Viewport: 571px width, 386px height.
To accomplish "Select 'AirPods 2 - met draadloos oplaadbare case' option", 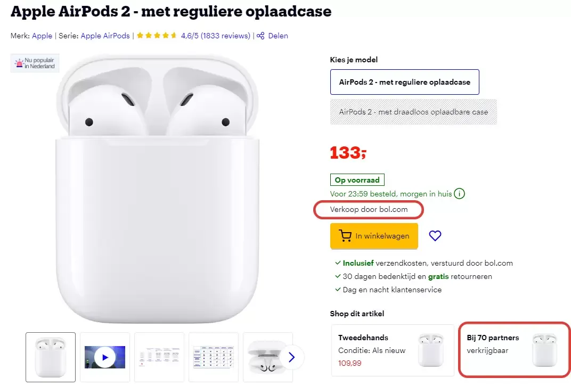I will point(413,112).
